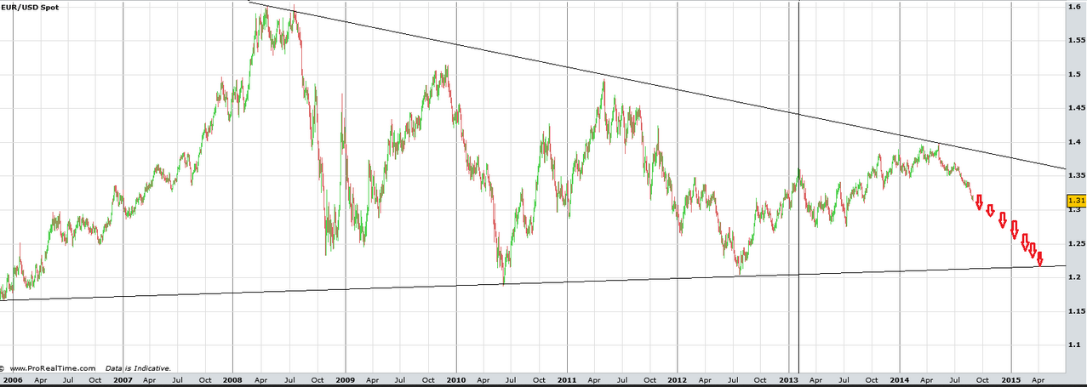The width and height of the screenshot is (1087, 387).
Task: Select the 2015 year label on time axis
Action: [1011, 379]
